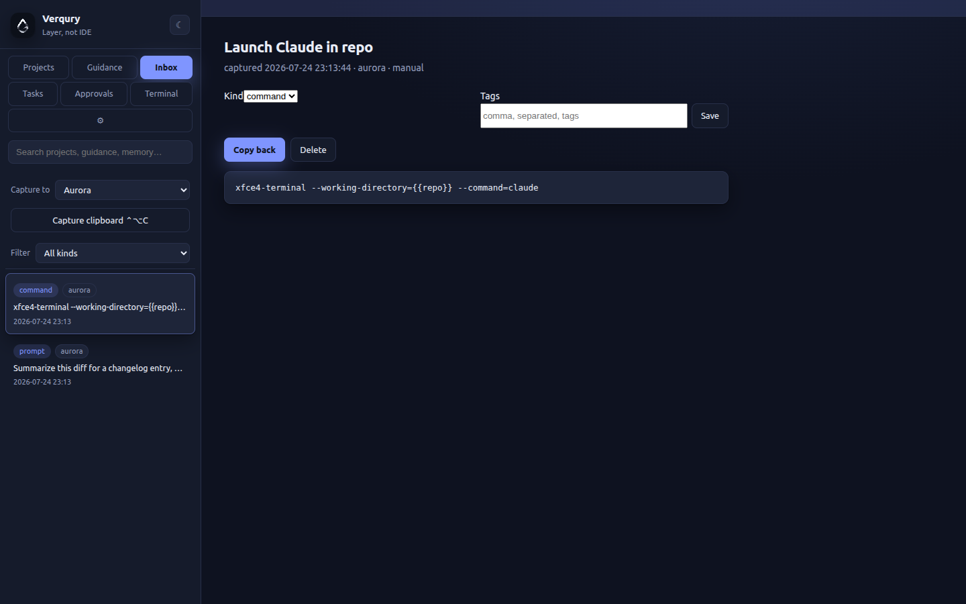Click the Copy back button
The height and width of the screenshot is (604, 966).
point(254,150)
